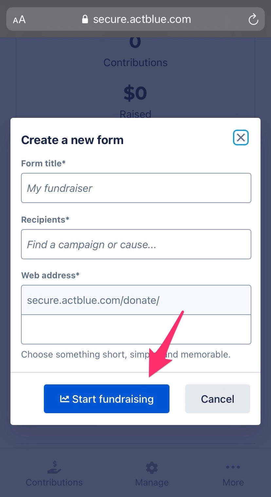Open the More tab label

point(233,482)
